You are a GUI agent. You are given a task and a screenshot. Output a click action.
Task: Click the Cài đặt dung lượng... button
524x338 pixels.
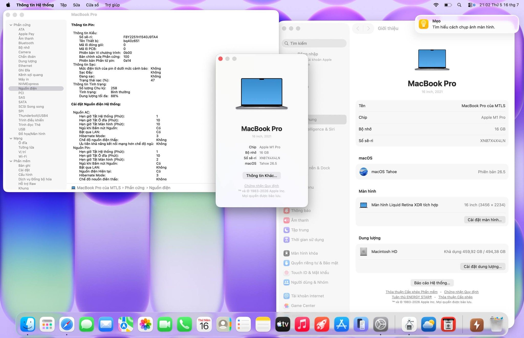pos(483,266)
